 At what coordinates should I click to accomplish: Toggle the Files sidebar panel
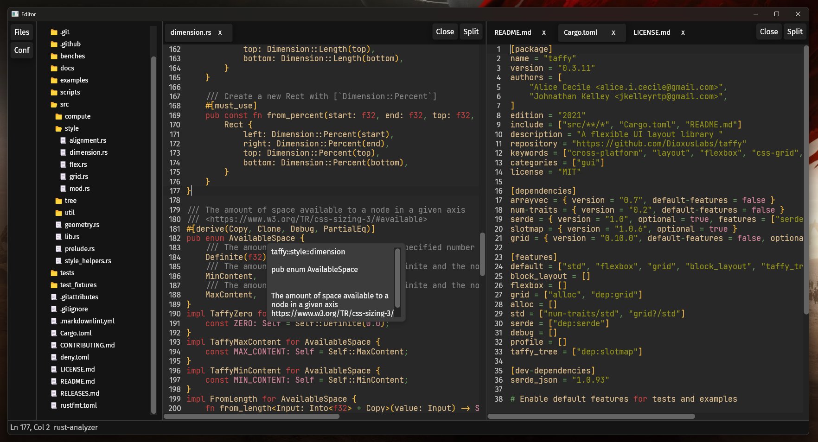21,32
